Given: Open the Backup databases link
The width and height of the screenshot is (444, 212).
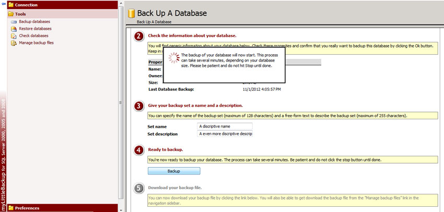Looking at the screenshot, I should click(34, 21).
